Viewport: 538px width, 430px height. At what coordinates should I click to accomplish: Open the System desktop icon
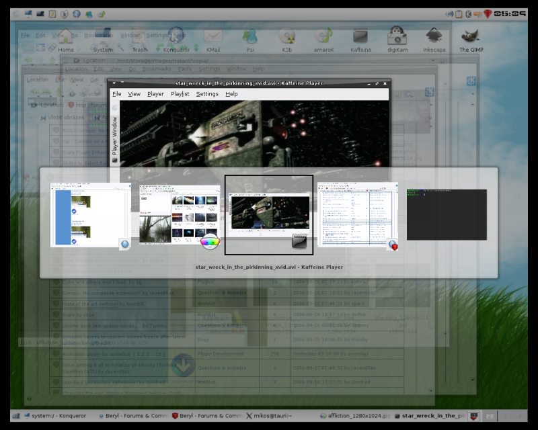pos(103,40)
